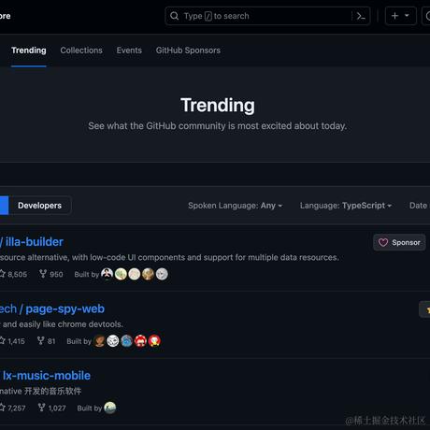View illa-builder forks count 950
This screenshot has height=430, width=430.
51,274
